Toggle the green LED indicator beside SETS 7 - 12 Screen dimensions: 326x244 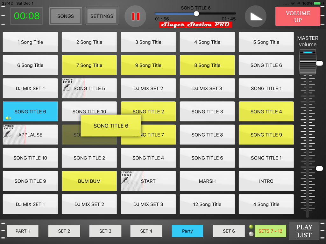[x=251, y=227]
